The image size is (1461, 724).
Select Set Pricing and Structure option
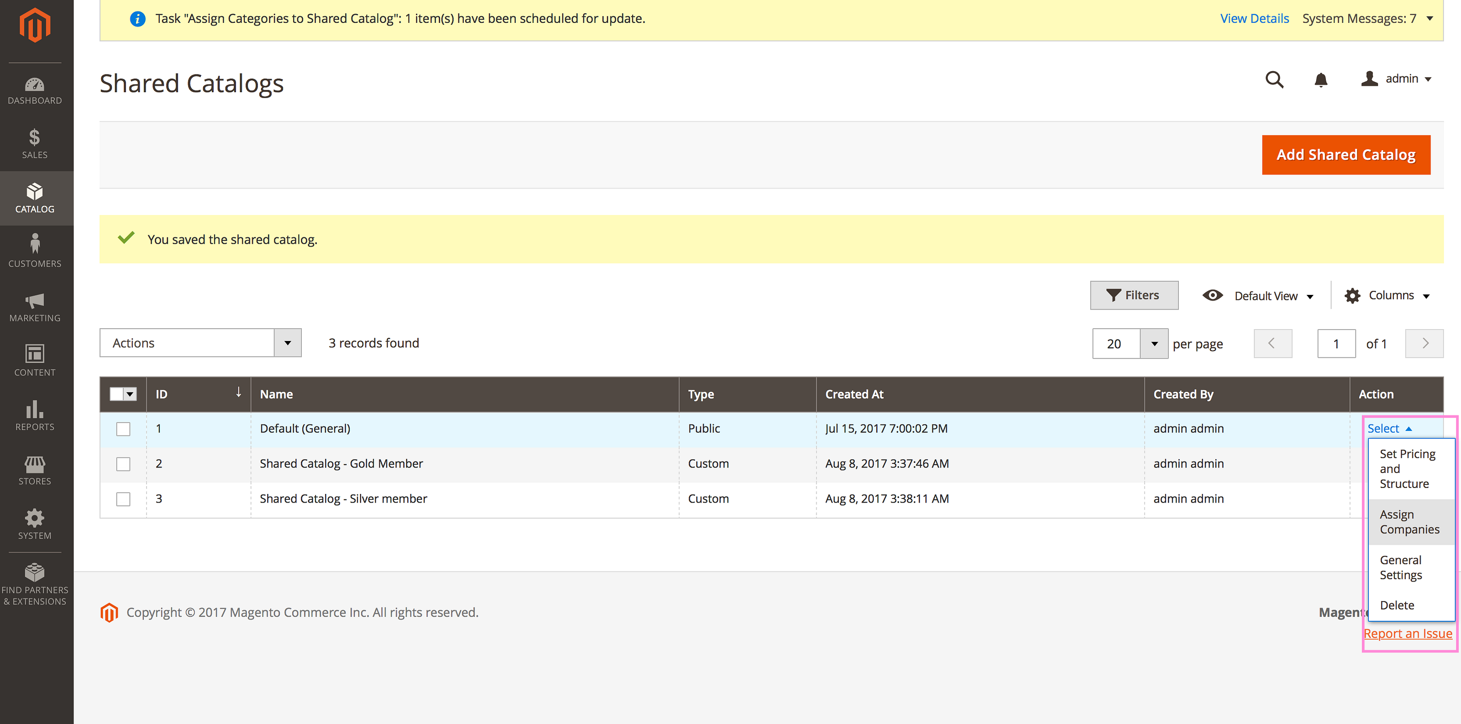(x=1407, y=468)
